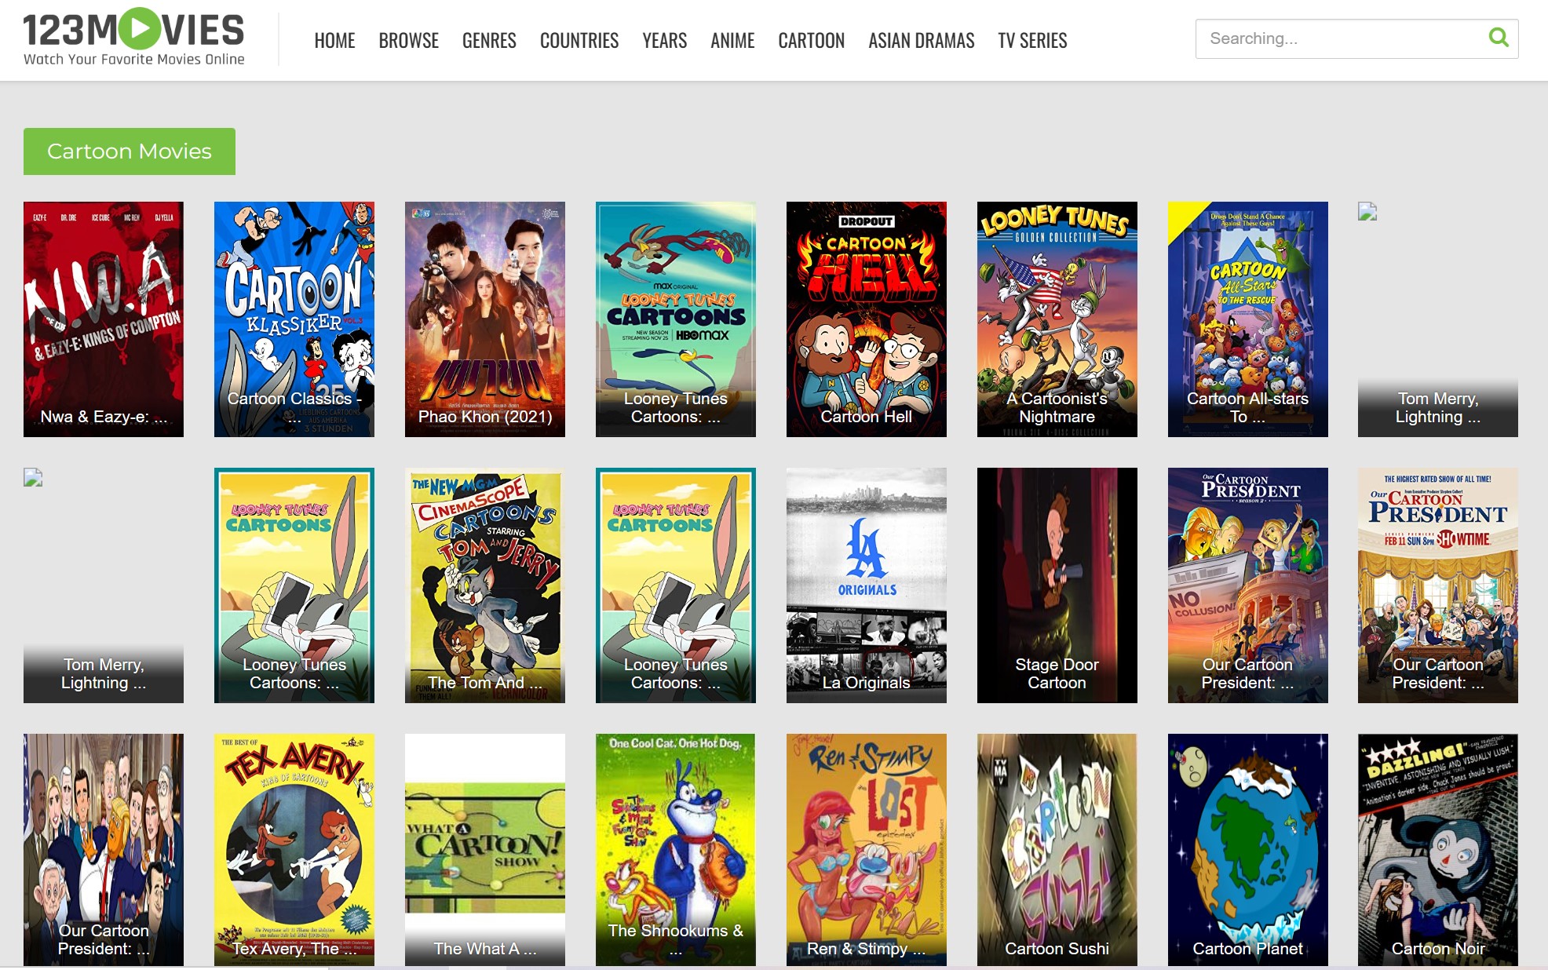1548x970 pixels.
Task: Click the Stage Door Cartoon title text
Action: (x=1057, y=673)
